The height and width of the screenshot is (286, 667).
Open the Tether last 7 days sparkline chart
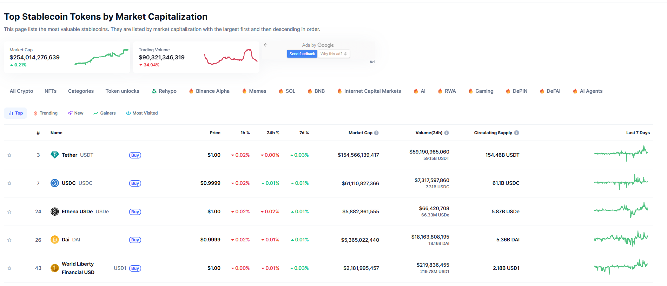pyautogui.click(x=621, y=153)
